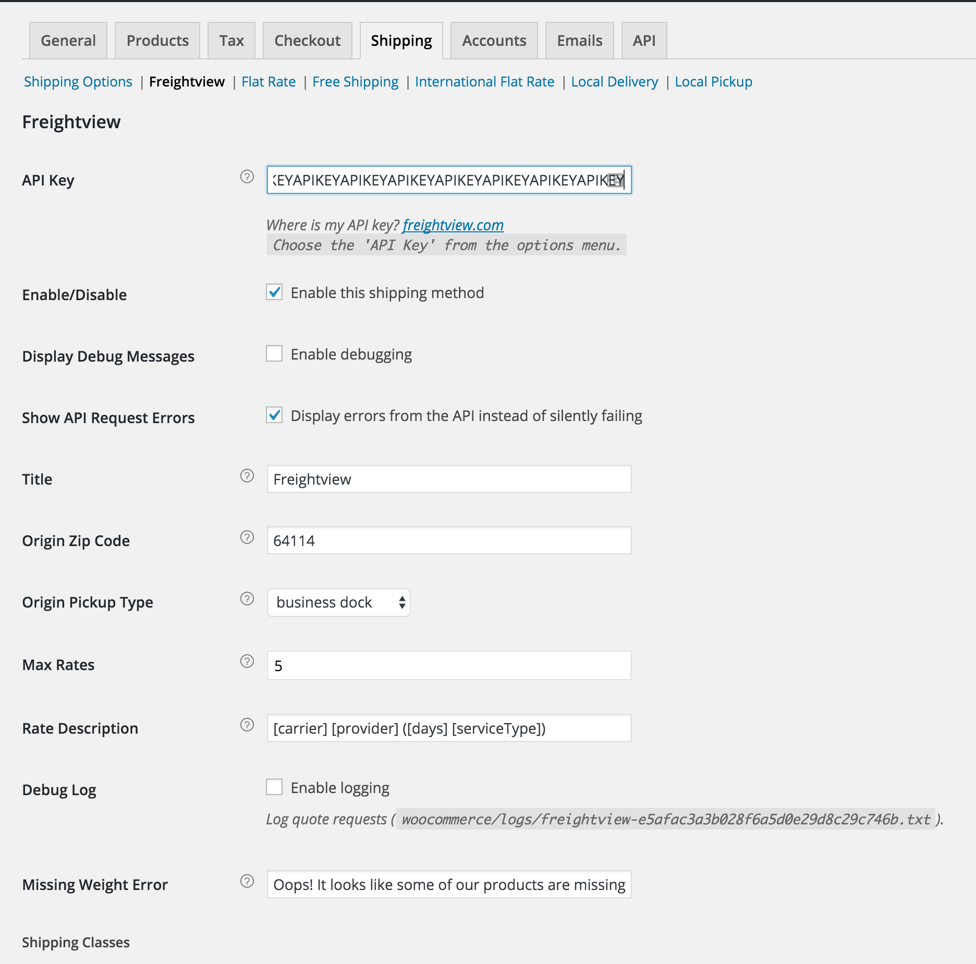Click the Enable this shipping method label
This screenshot has height=964, width=976.
coord(387,293)
